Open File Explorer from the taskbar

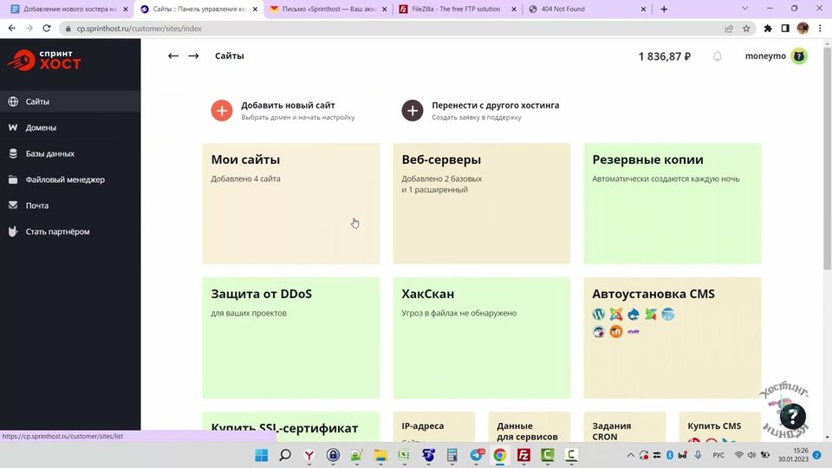(380, 455)
